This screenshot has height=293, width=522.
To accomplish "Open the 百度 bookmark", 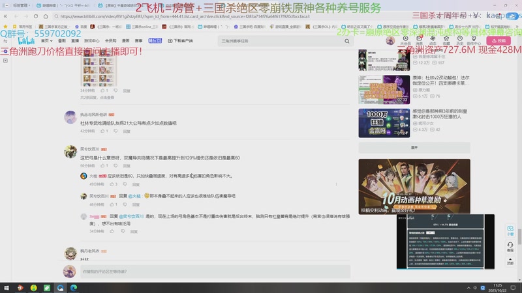I will coord(81,26).
